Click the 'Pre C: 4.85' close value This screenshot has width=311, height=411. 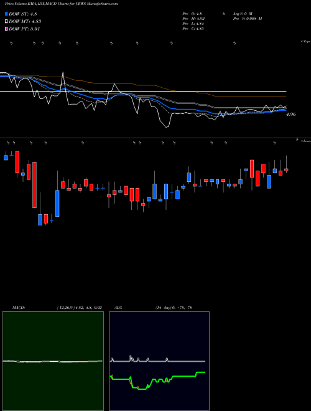(x=193, y=29)
